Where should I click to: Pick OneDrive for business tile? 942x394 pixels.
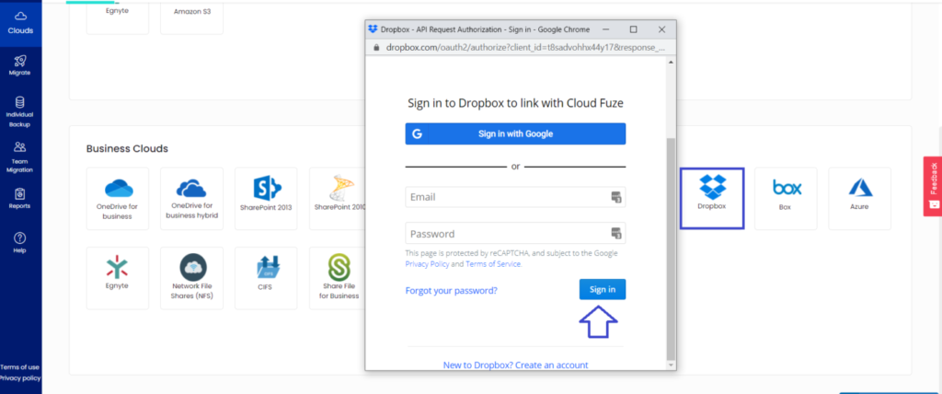tap(118, 198)
